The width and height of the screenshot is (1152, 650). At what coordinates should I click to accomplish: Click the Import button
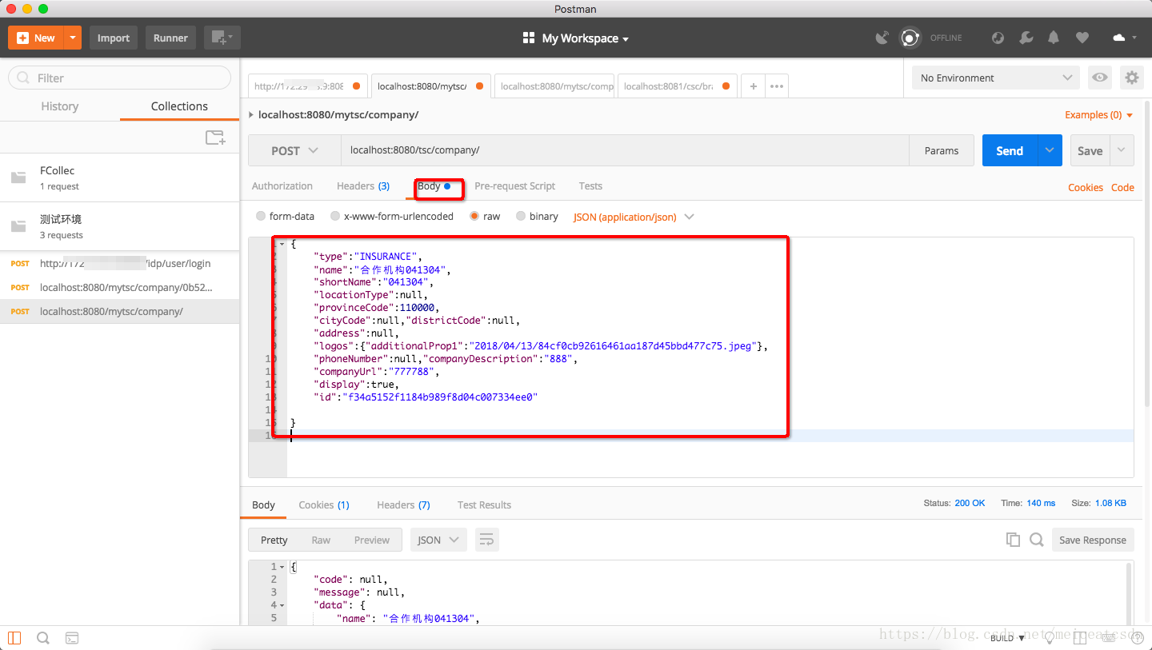(114, 38)
